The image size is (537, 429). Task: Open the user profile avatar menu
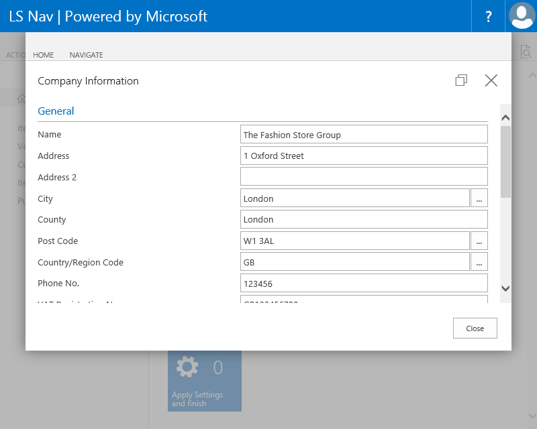pyautogui.click(x=522, y=16)
